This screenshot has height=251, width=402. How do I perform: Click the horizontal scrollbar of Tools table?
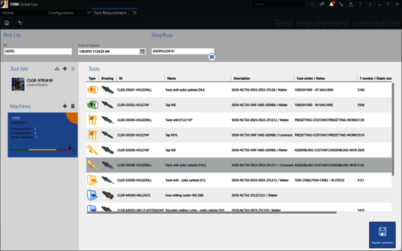(x=212, y=212)
